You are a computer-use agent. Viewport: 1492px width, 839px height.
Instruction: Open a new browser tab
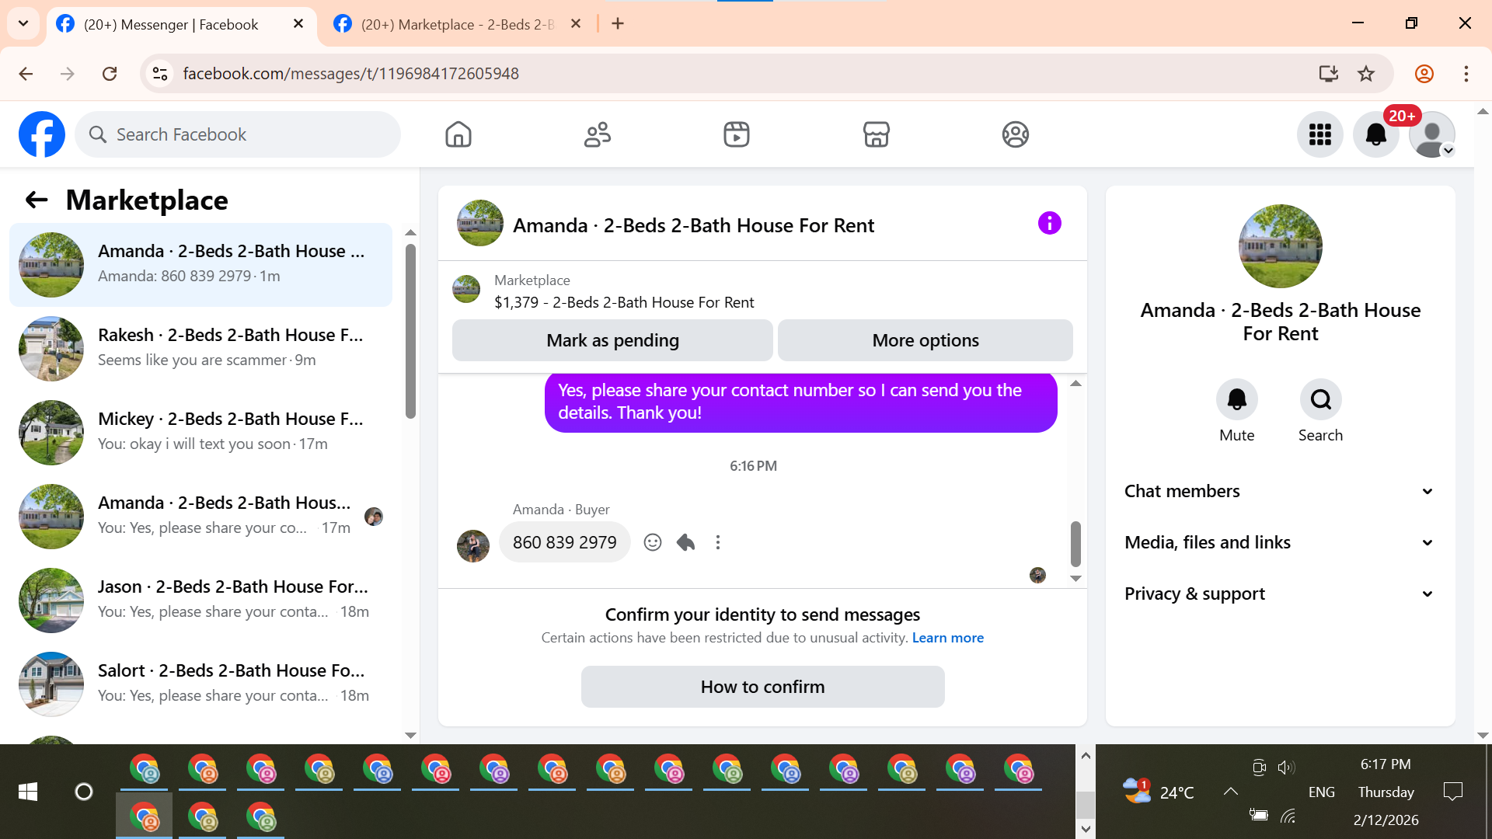tap(618, 23)
